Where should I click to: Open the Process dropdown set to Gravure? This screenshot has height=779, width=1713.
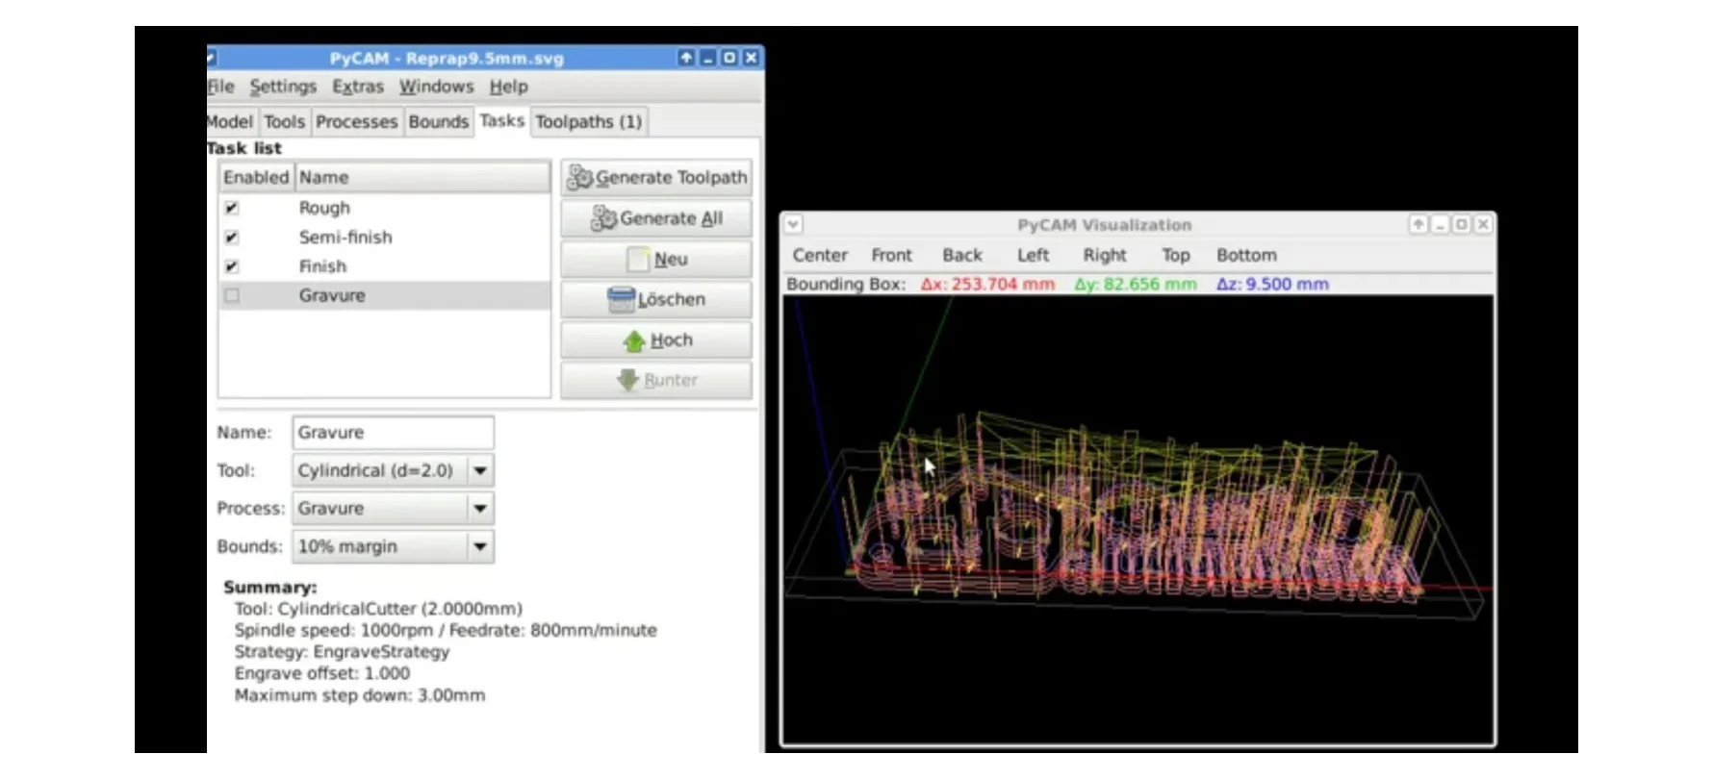479,509
